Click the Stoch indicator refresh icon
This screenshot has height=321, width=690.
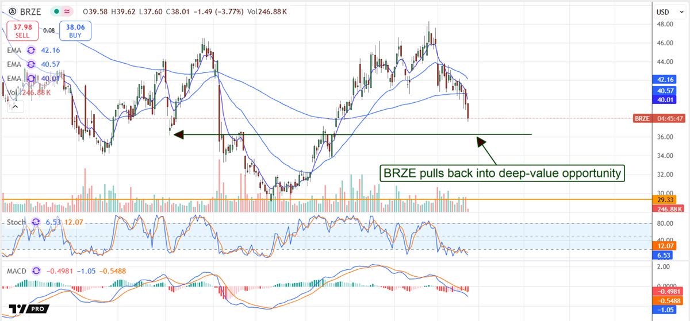pyautogui.click(x=37, y=221)
